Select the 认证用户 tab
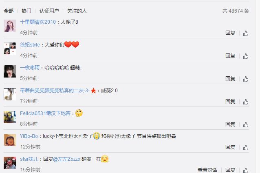This screenshot has height=173, width=260. 49,11
